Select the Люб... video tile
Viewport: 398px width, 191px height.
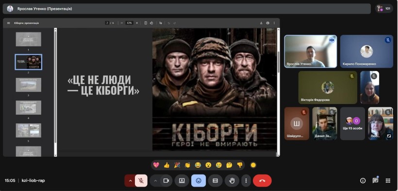pos(381,123)
